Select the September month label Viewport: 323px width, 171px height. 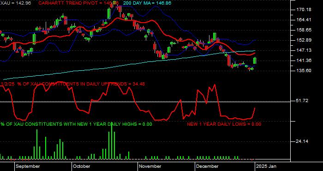pos(28,166)
